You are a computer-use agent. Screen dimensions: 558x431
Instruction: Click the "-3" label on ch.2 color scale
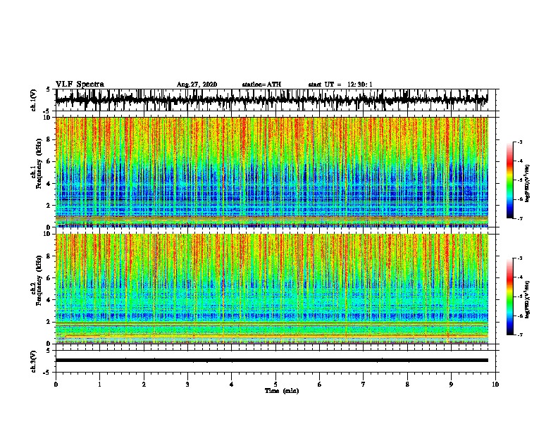[x=520, y=258]
